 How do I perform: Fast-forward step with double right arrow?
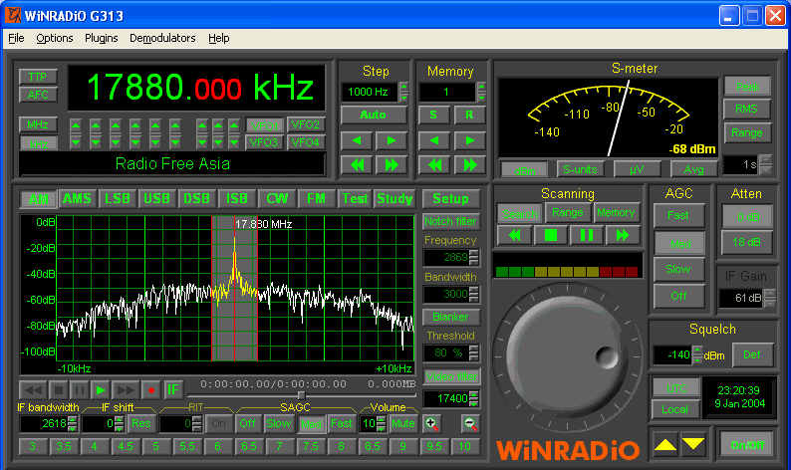point(392,164)
